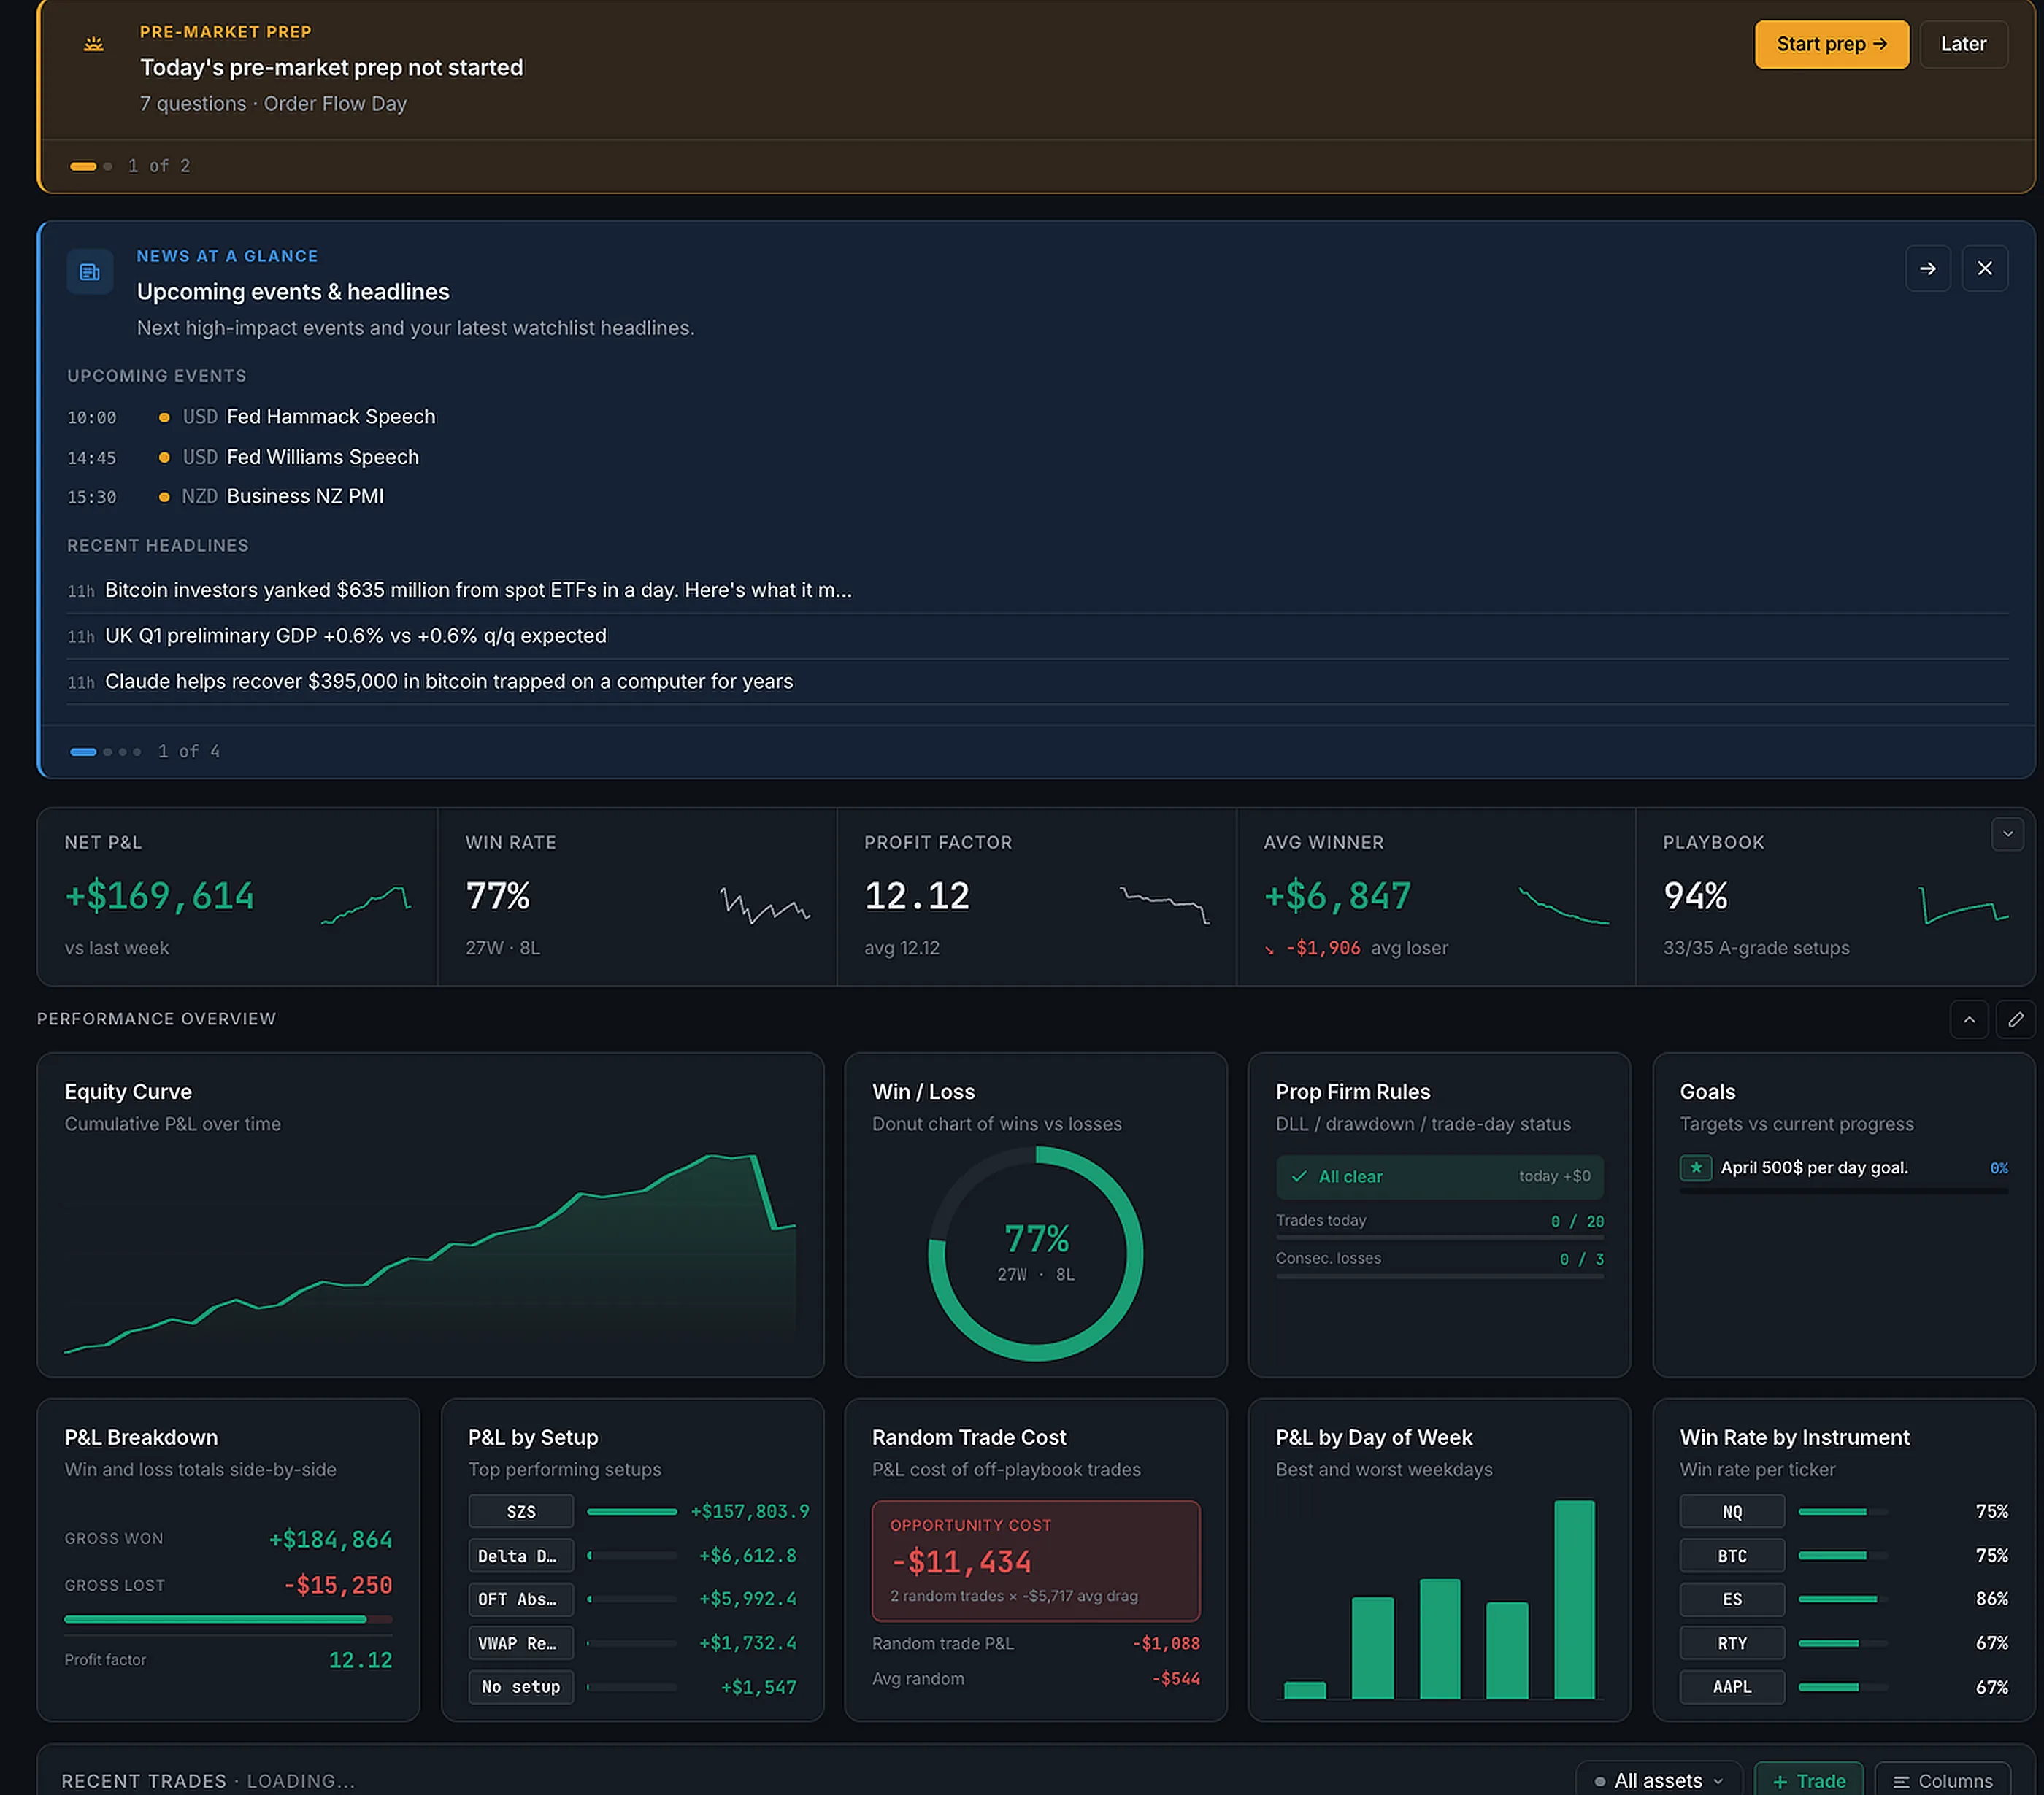Click the SZS P&L progress bar
This screenshot has height=1795, width=2044.
pyautogui.click(x=632, y=1511)
